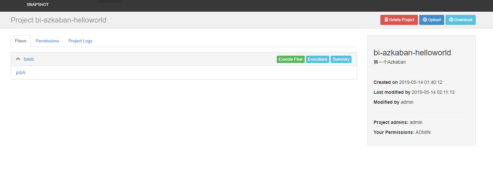The width and height of the screenshot is (493, 170).
Task: Click the SNAPSHOT text in header
Action: 38,5
